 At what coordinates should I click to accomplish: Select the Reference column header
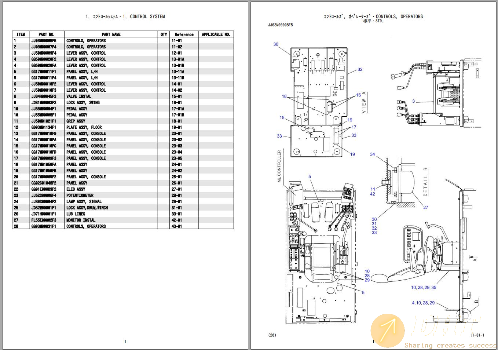coord(184,34)
